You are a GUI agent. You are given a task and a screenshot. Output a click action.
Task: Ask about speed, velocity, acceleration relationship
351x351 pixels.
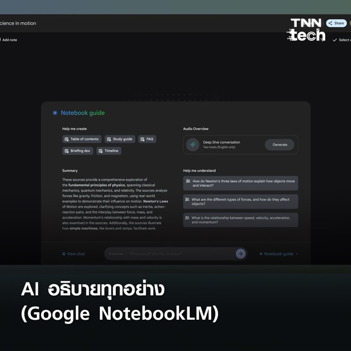pos(240,220)
